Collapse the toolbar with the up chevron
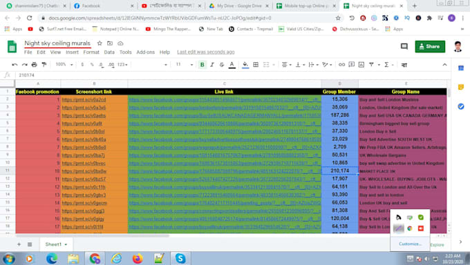470x265 pixels. click(x=444, y=65)
